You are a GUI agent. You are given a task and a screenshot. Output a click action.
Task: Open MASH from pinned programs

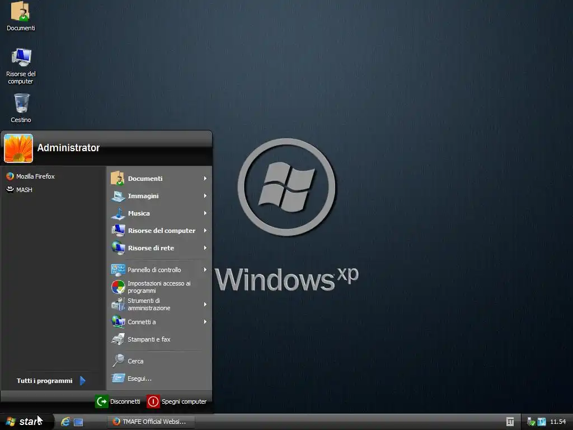[x=20, y=189]
